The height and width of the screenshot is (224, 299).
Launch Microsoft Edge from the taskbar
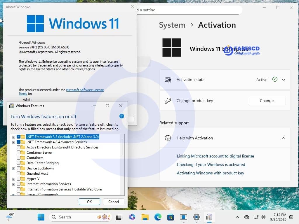158,217
